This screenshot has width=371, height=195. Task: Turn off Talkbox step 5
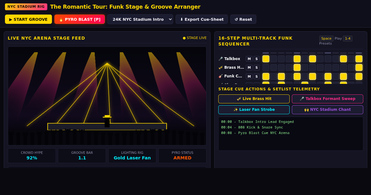click(x=297, y=59)
